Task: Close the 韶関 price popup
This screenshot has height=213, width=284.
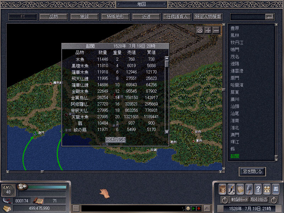Action: click(115, 140)
